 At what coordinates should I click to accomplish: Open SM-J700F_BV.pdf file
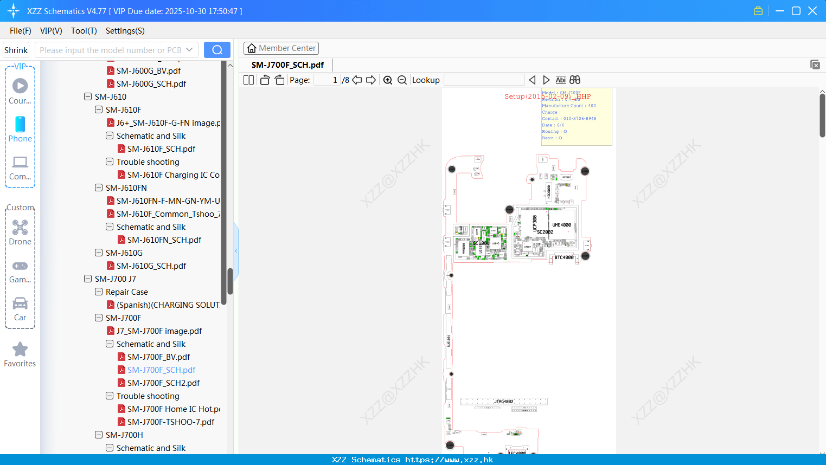tap(158, 357)
